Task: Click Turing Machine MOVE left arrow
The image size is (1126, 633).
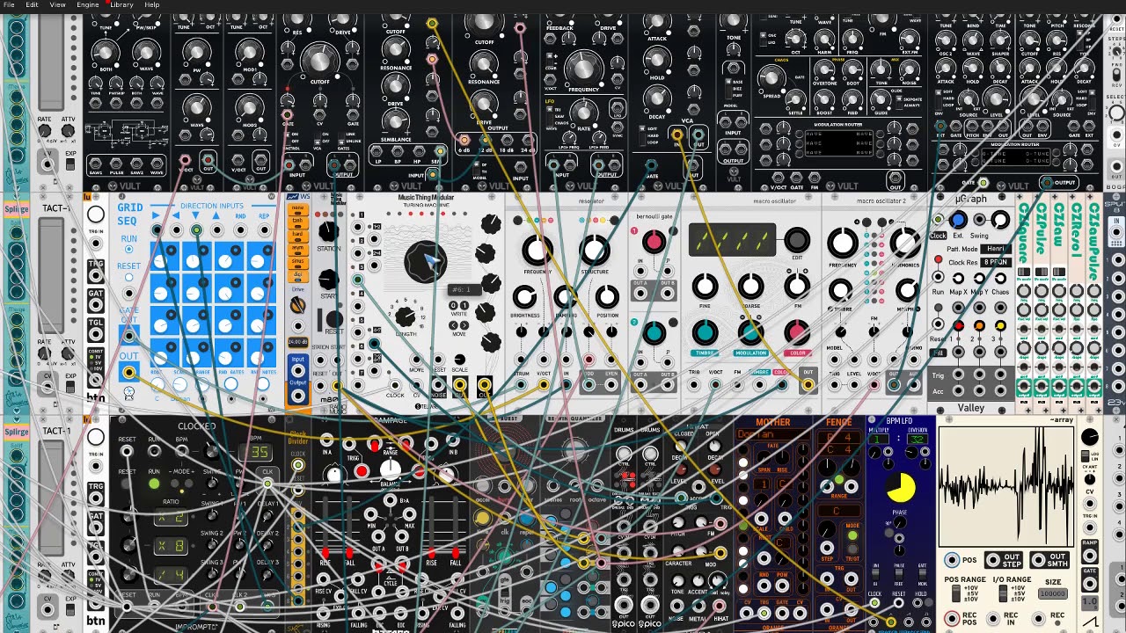Action: (x=453, y=325)
